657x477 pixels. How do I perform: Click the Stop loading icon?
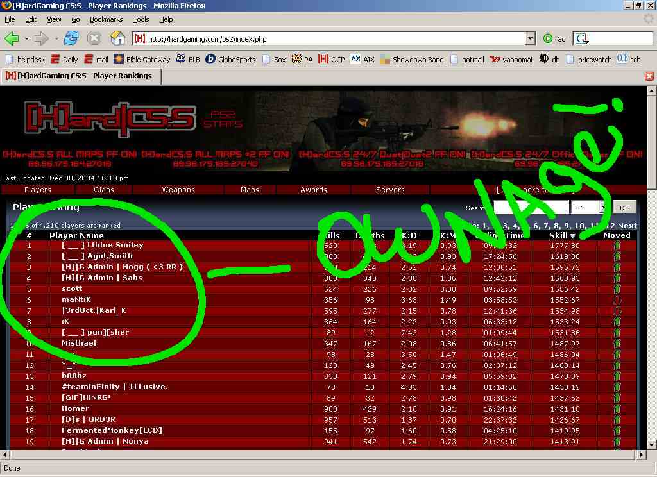pos(94,38)
